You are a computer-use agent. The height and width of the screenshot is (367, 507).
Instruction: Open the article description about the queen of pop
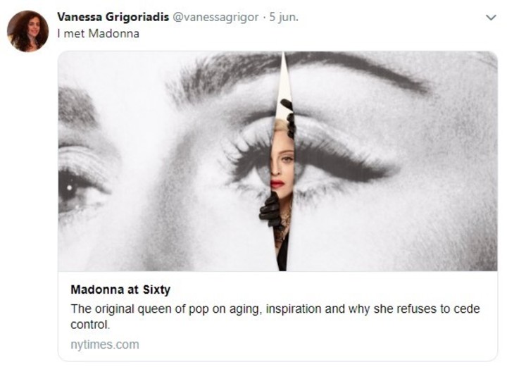[275, 316]
